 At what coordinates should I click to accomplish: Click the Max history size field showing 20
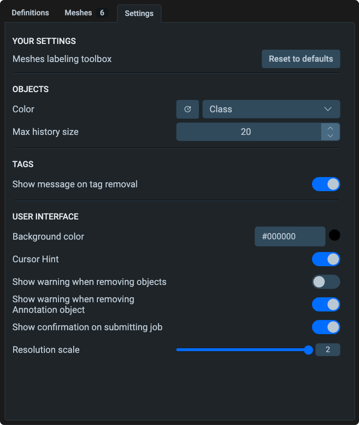pos(249,132)
